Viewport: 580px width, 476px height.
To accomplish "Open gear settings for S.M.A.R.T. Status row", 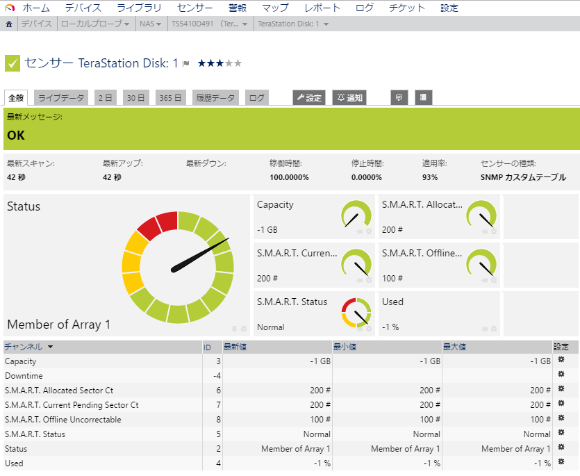I will coord(561,434).
